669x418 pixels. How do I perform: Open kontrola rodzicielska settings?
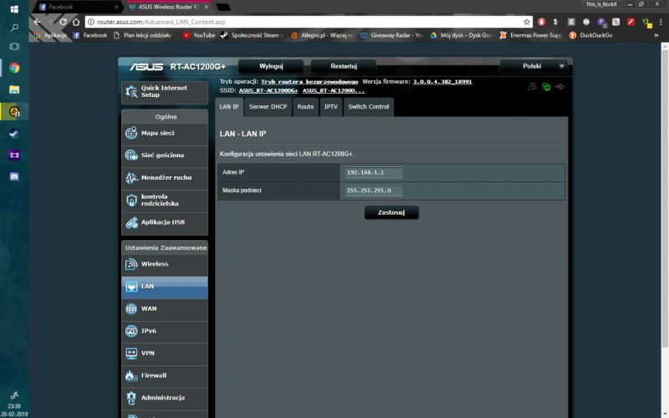(164, 200)
